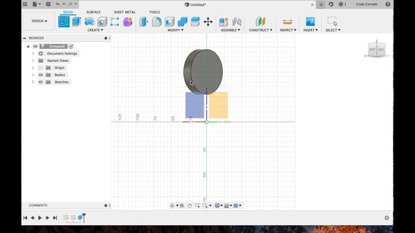The height and width of the screenshot is (233, 415).
Task: Open timeline settings gear
Action: click(x=386, y=218)
